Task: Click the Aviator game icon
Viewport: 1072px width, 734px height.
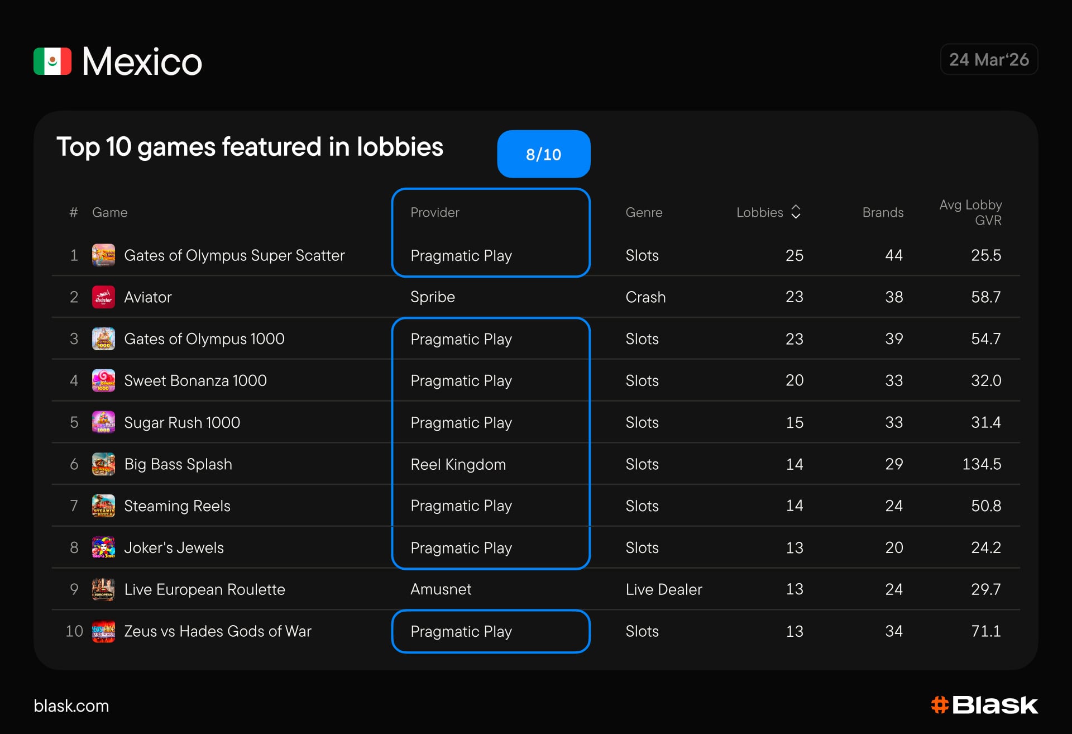Action: click(x=103, y=297)
